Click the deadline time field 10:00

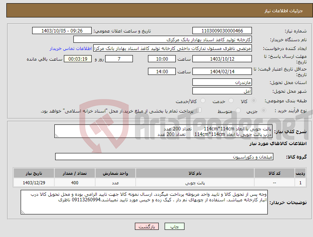[x=162, y=59]
